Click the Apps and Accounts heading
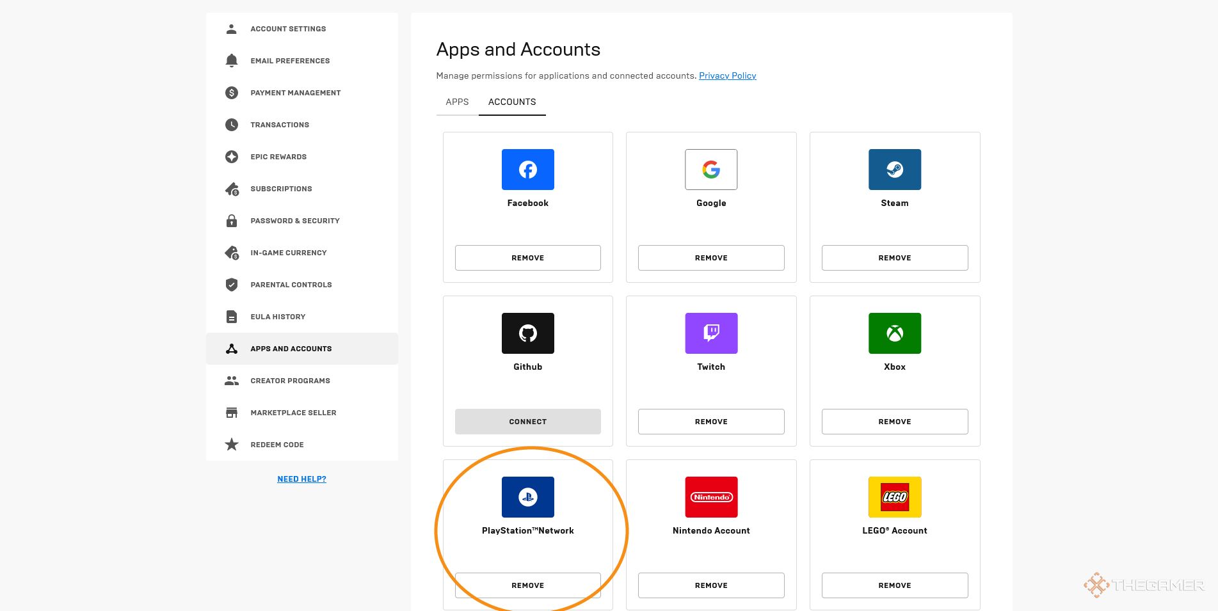This screenshot has height=611, width=1218. click(x=518, y=49)
